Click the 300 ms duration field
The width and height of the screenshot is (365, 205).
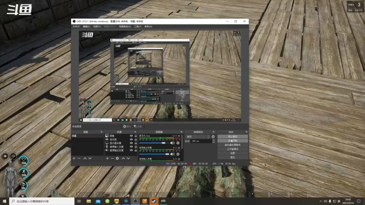[x=201, y=141]
